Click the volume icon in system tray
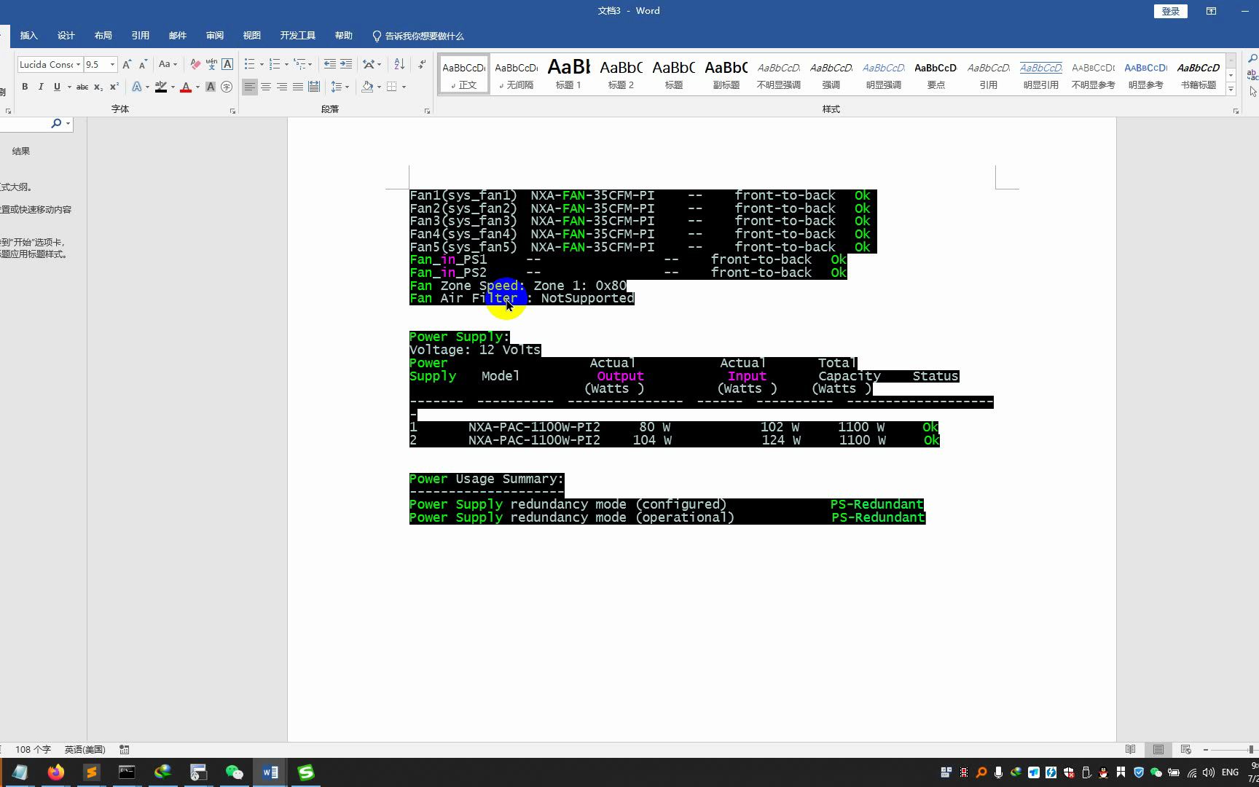Screen dimensions: 1259x787 click(x=1209, y=772)
